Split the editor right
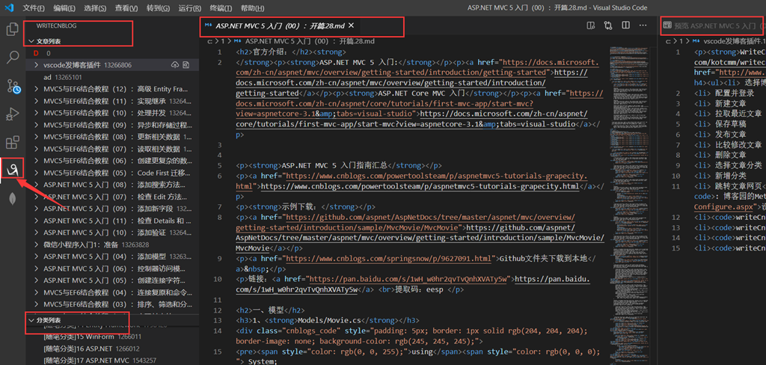 click(625, 25)
